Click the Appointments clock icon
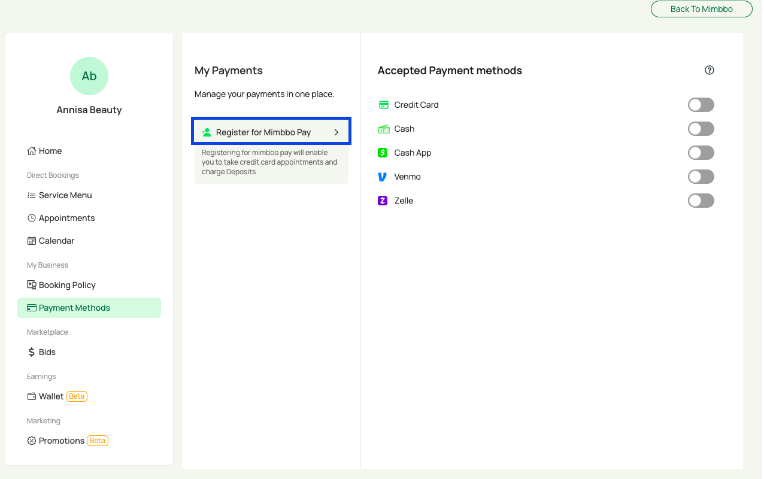 [32, 218]
